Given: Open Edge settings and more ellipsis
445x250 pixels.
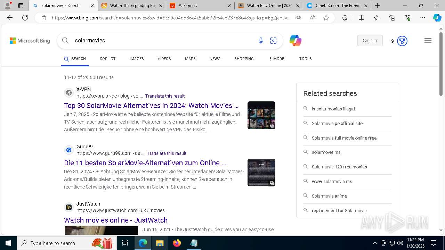Looking at the screenshot, I should click(x=423, y=18).
